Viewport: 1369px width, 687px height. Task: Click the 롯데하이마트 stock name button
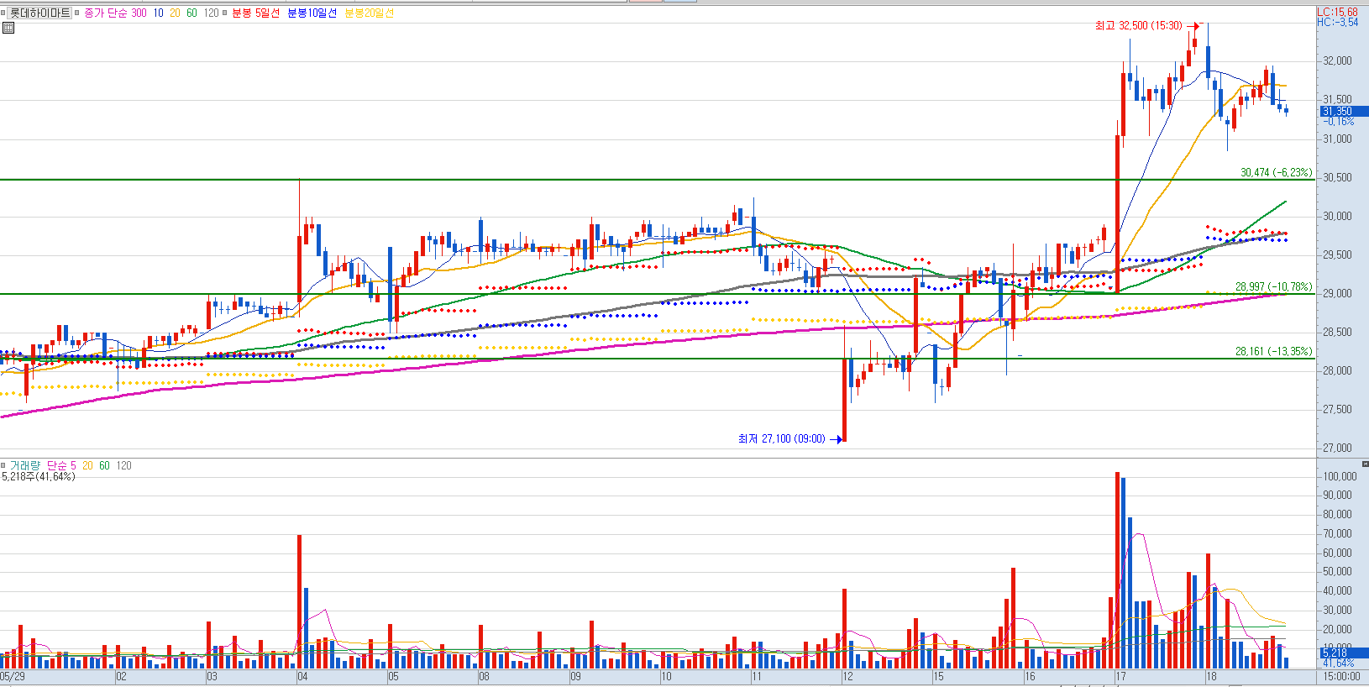point(39,13)
